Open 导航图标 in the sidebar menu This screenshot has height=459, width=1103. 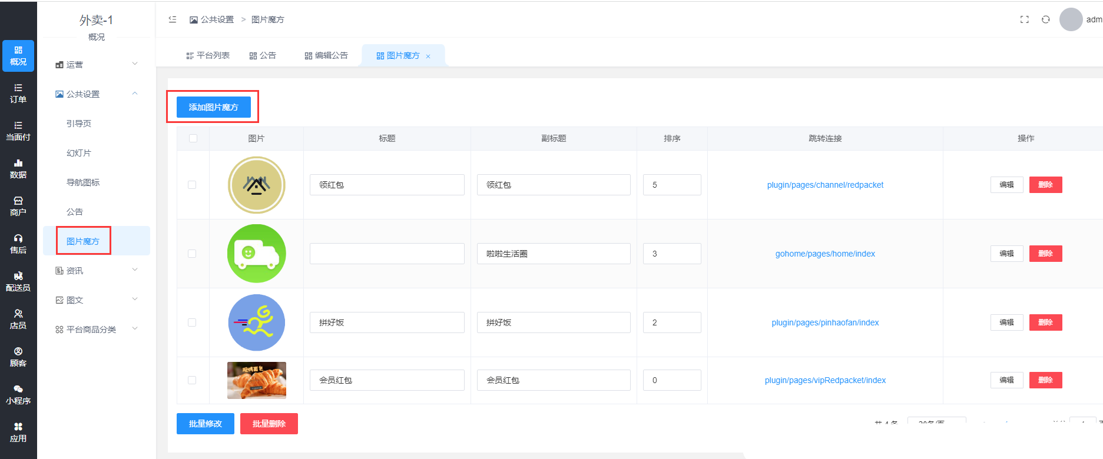tap(83, 182)
